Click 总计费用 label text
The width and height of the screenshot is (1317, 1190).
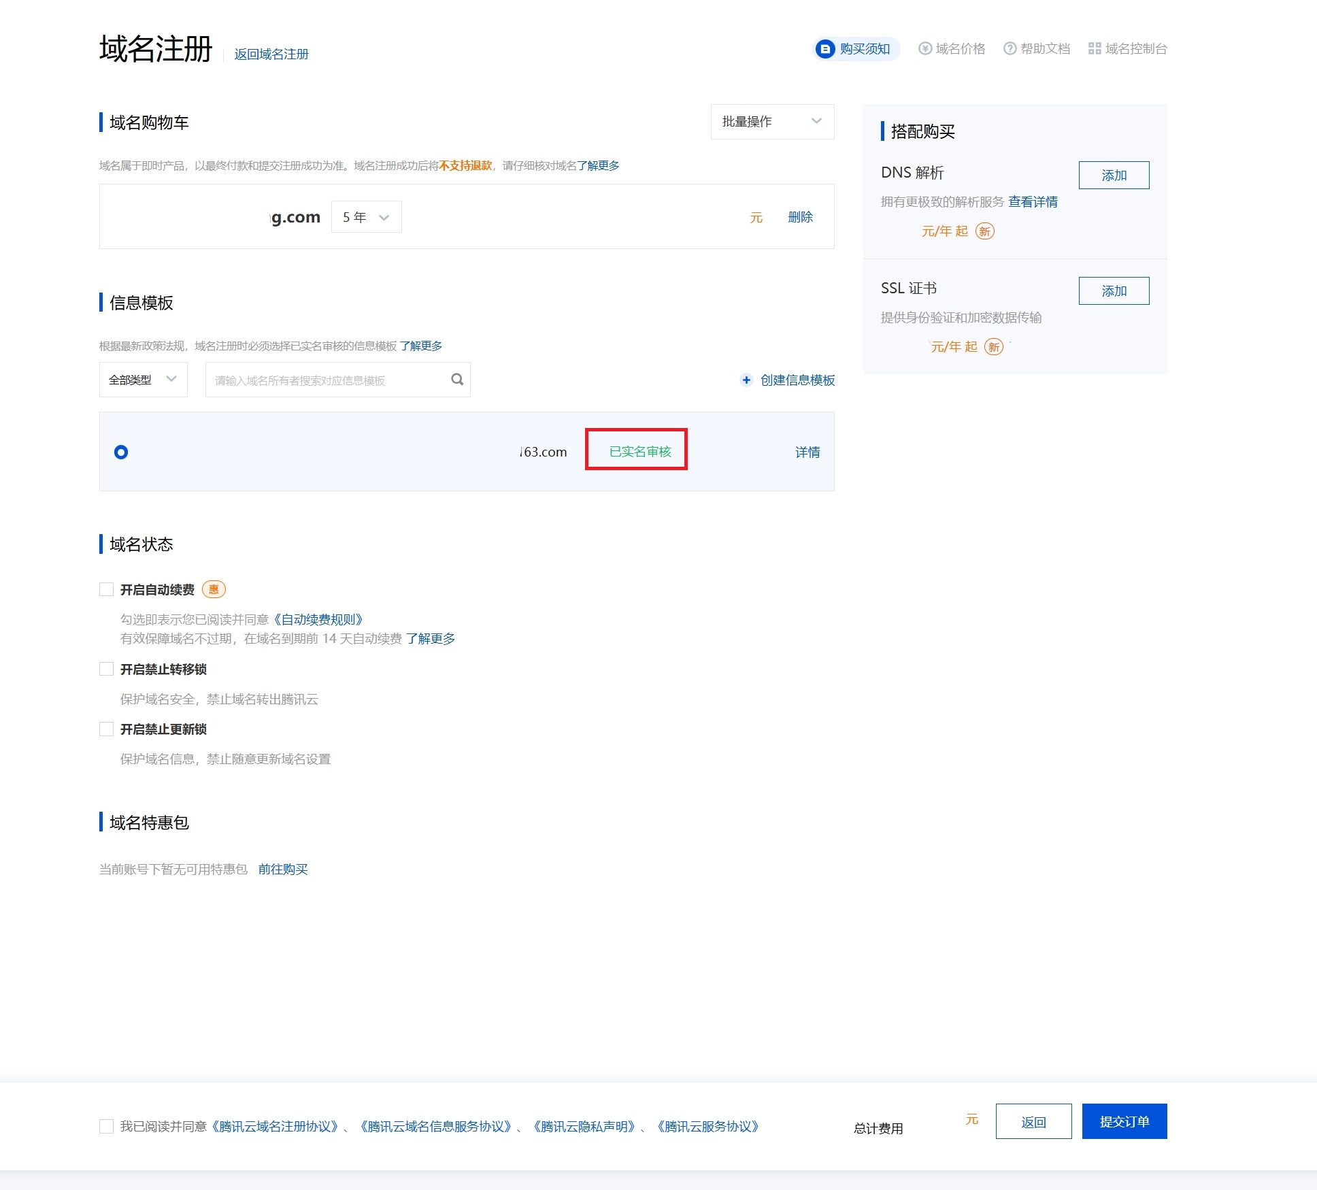(x=878, y=1128)
